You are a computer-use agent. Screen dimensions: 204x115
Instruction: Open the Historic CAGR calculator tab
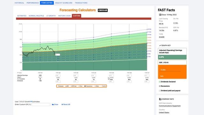(64, 16)
